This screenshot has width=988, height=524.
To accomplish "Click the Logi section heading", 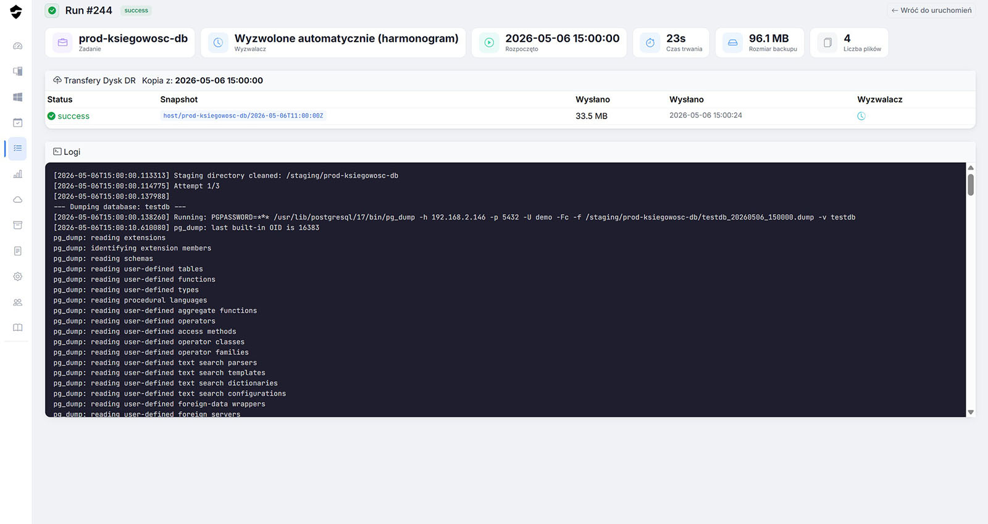I will point(72,152).
